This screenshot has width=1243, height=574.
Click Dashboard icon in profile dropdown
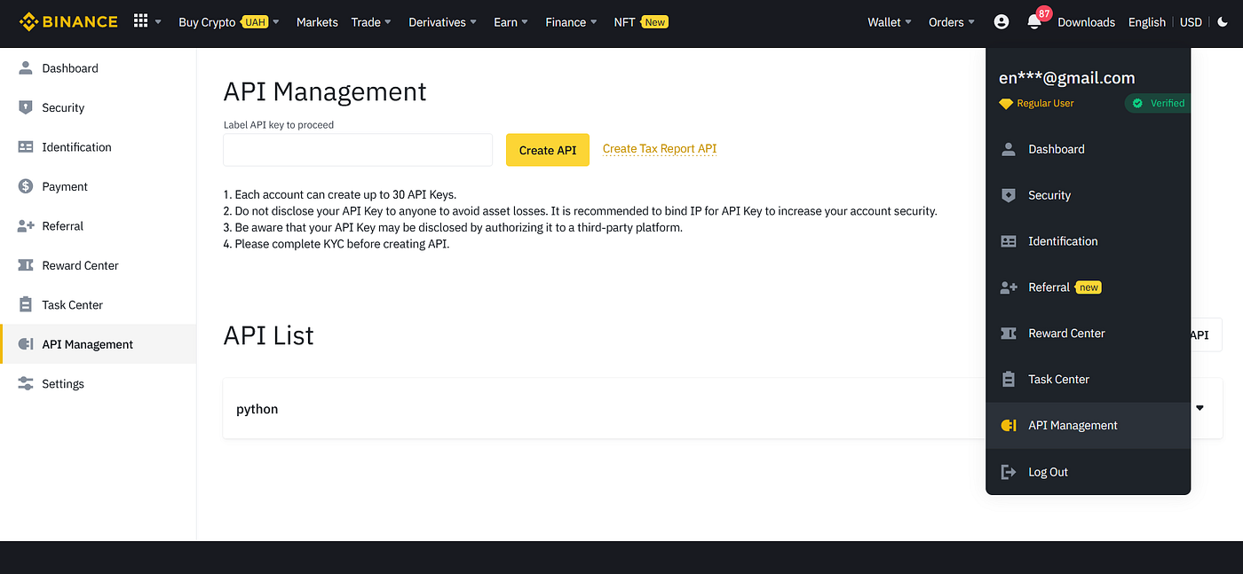click(x=1009, y=149)
